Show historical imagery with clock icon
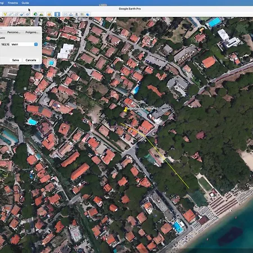 (35, 14)
